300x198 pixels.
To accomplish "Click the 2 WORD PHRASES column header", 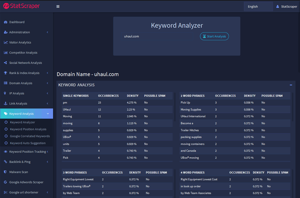I will (x=193, y=96).
